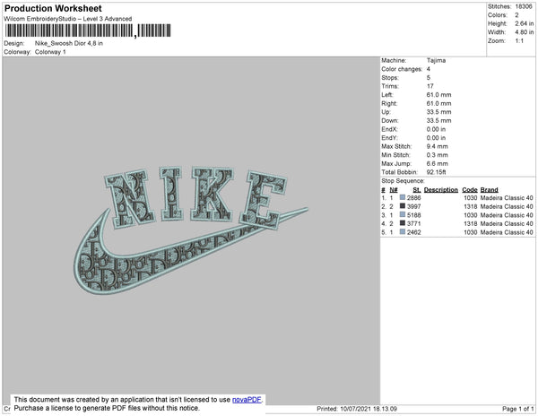Select Madeira Classic 40 brand in stop row 4

pos(507,223)
